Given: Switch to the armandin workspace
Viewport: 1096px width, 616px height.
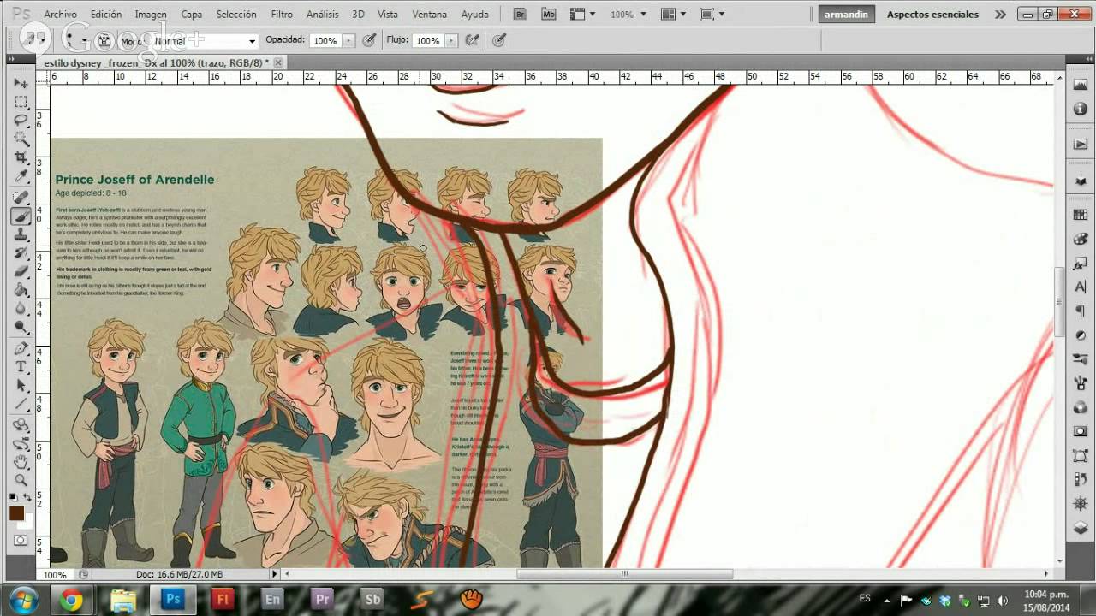Looking at the screenshot, I should pos(846,15).
